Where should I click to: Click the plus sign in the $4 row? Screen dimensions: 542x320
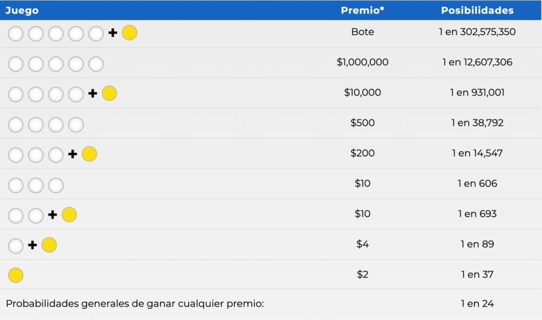coord(33,245)
